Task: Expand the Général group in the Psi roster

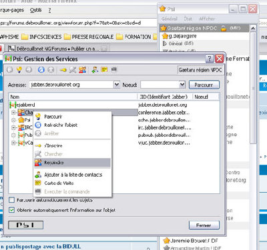Action: pyautogui.click(x=165, y=43)
